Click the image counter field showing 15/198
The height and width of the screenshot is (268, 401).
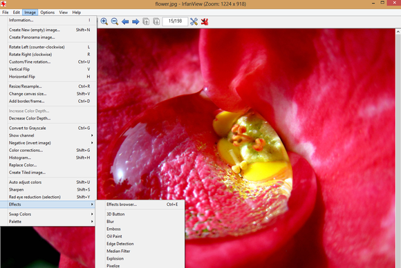175,21
